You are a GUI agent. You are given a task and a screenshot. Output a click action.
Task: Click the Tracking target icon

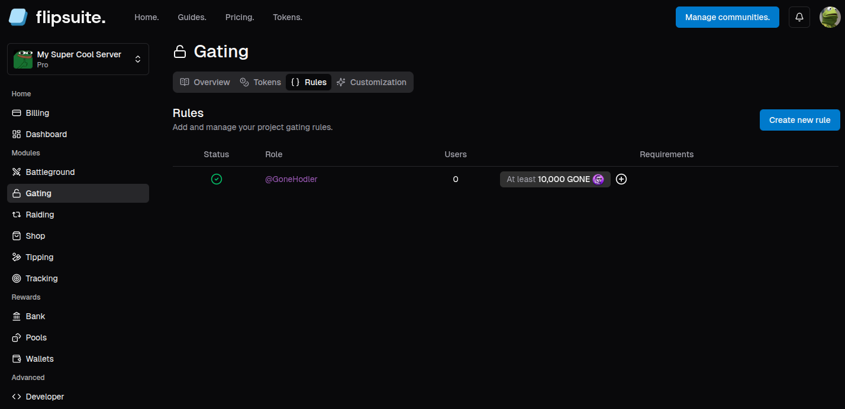pos(17,278)
